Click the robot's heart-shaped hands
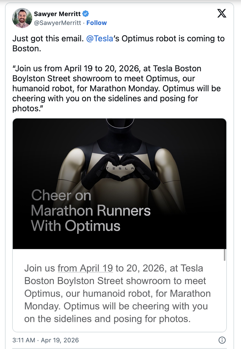The height and width of the screenshot is (349, 241). click(120, 171)
